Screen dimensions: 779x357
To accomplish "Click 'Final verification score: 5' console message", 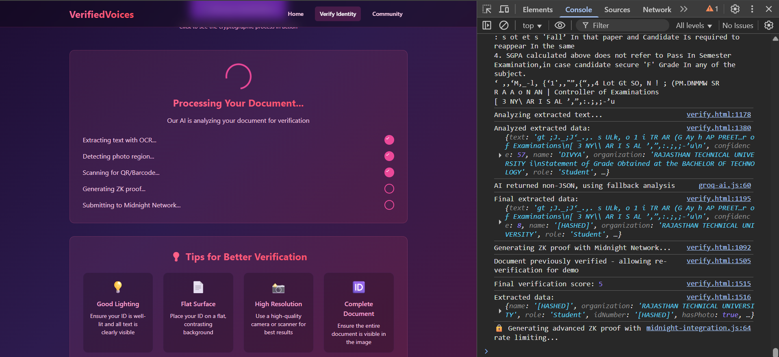I will [x=548, y=284].
